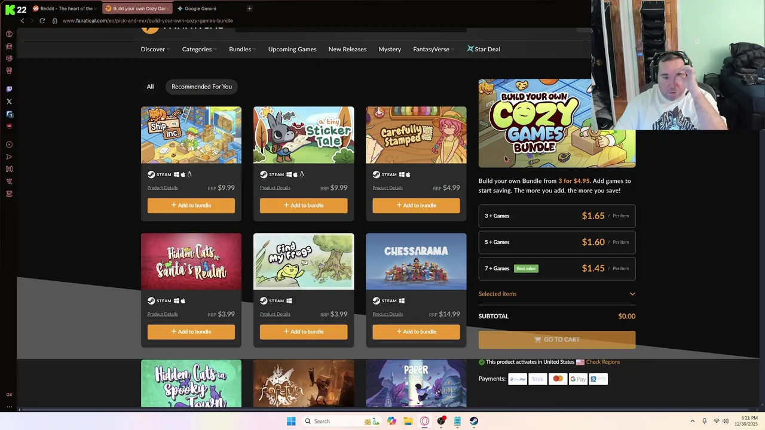Open the A Tiny Sticker Tale thumbnail
The image size is (765, 430).
[x=304, y=135]
